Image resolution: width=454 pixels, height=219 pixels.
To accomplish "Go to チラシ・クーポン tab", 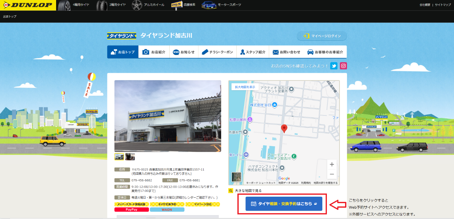I will (217, 52).
